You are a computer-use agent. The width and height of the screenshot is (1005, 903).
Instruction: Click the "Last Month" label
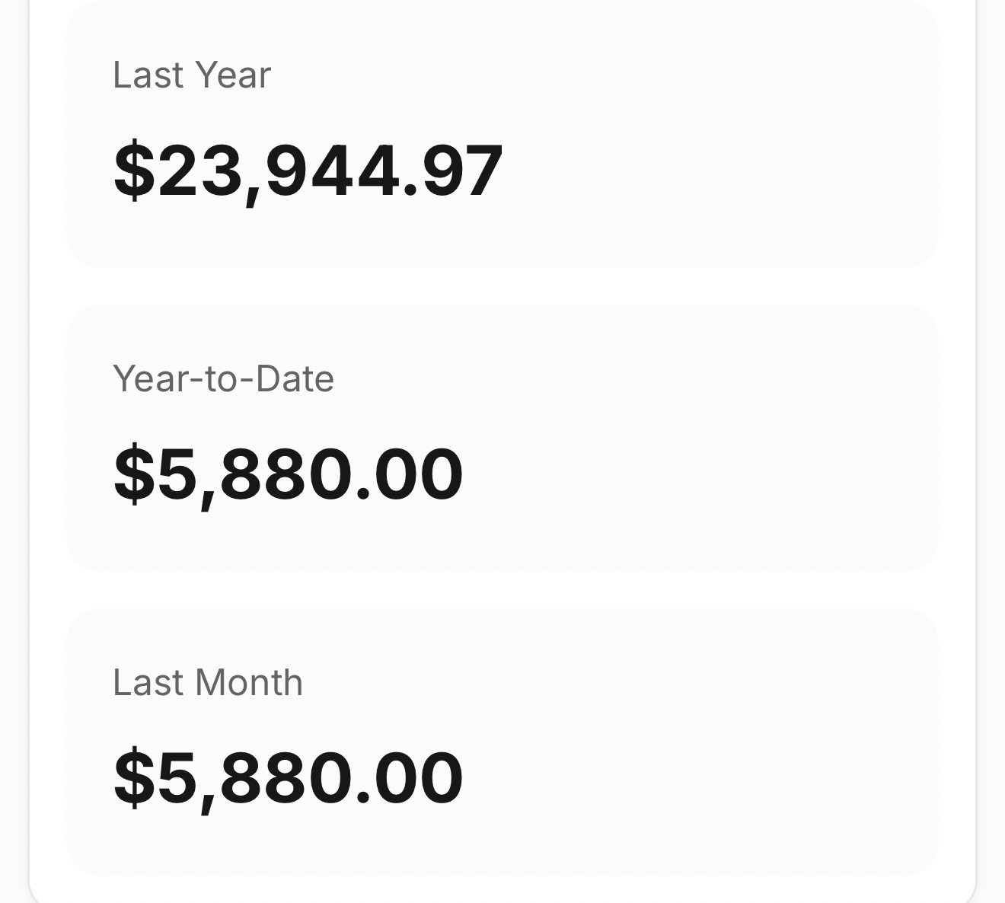click(x=208, y=682)
